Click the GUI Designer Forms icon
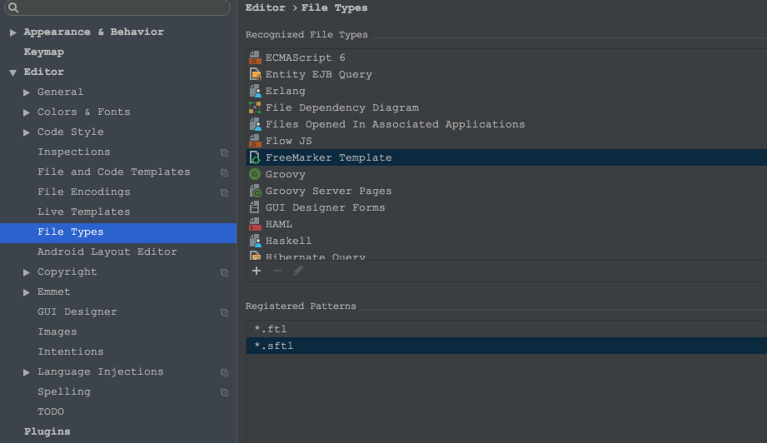Screen dimensions: 767x443 (x=255, y=207)
